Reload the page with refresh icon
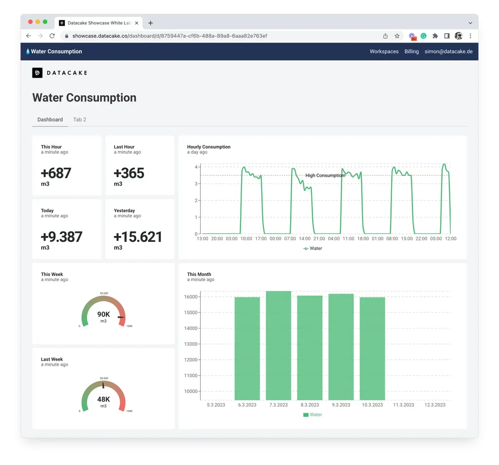Viewport: 499px width, 465px height. coord(52,36)
